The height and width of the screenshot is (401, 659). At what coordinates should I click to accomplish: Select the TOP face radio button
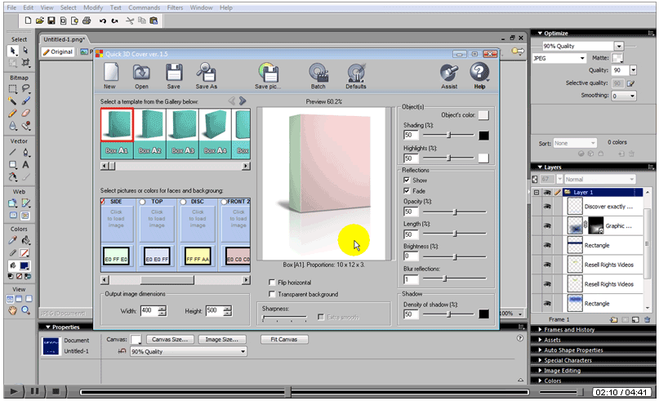click(142, 202)
